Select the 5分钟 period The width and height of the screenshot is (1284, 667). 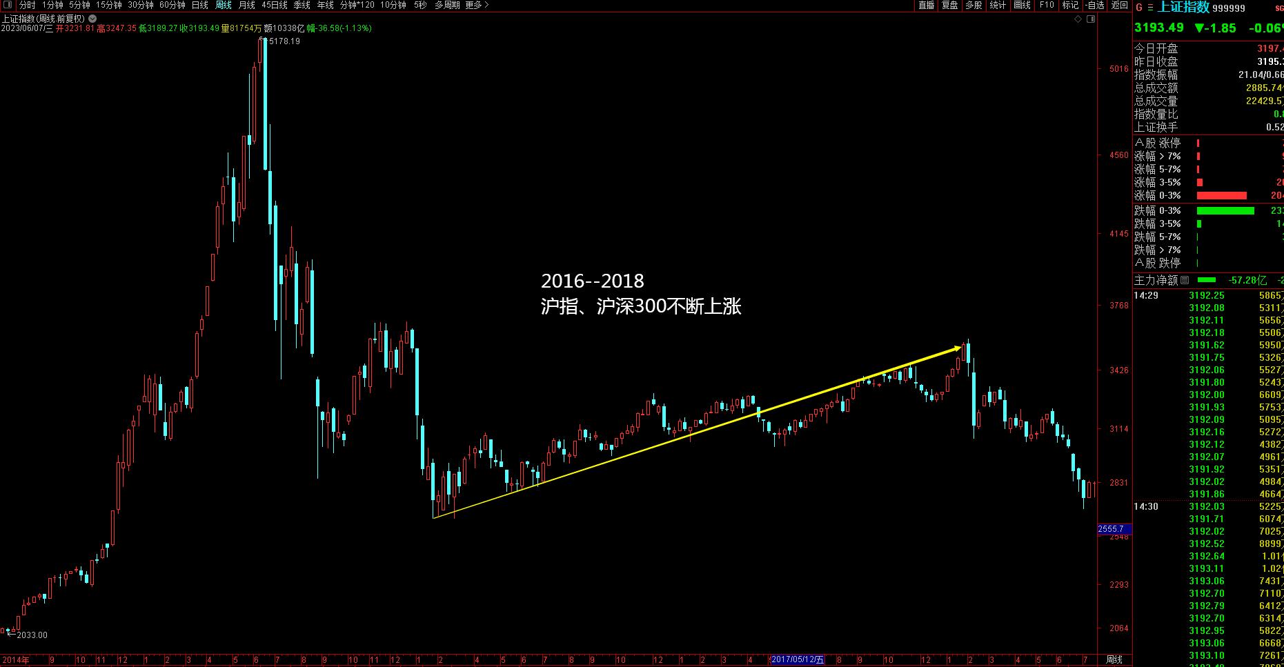(79, 5)
